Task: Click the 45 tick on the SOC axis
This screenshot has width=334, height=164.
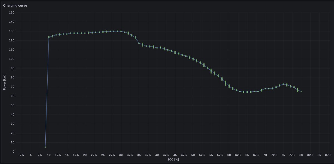Action: tap(175, 155)
